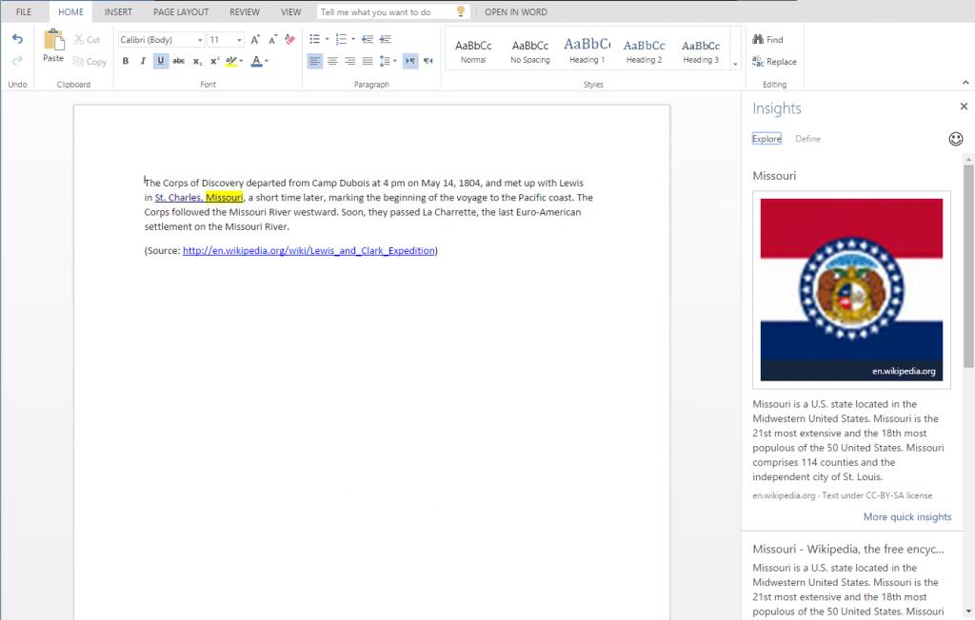
Task: Open the text highlight color dropdown arrow
Action: [x=242, y=61]
